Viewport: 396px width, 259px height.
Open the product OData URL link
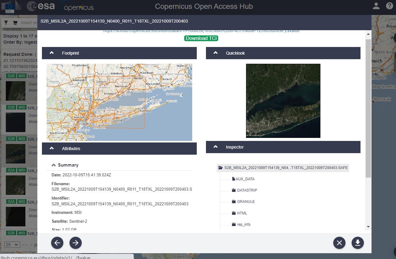pyautogui.click(x=200, y=31)
